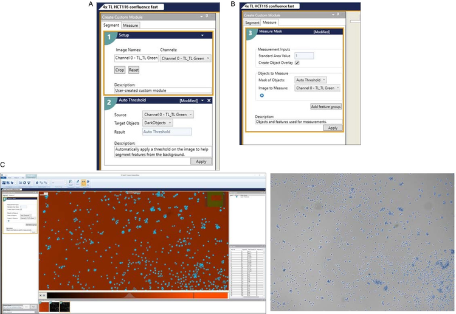The image size is (456, 314).
Task: Collapse the Setup step with its header arrow
Action: click(x=202, y=35)
